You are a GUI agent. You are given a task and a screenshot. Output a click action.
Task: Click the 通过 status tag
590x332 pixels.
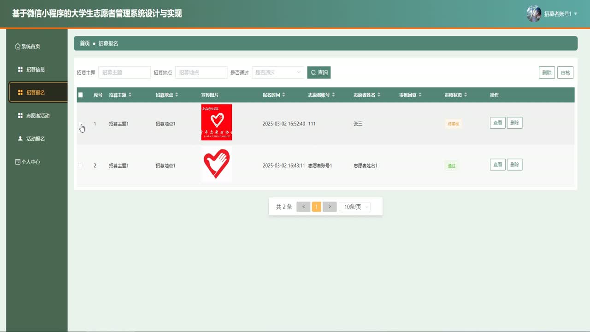[x=452, y=166]
